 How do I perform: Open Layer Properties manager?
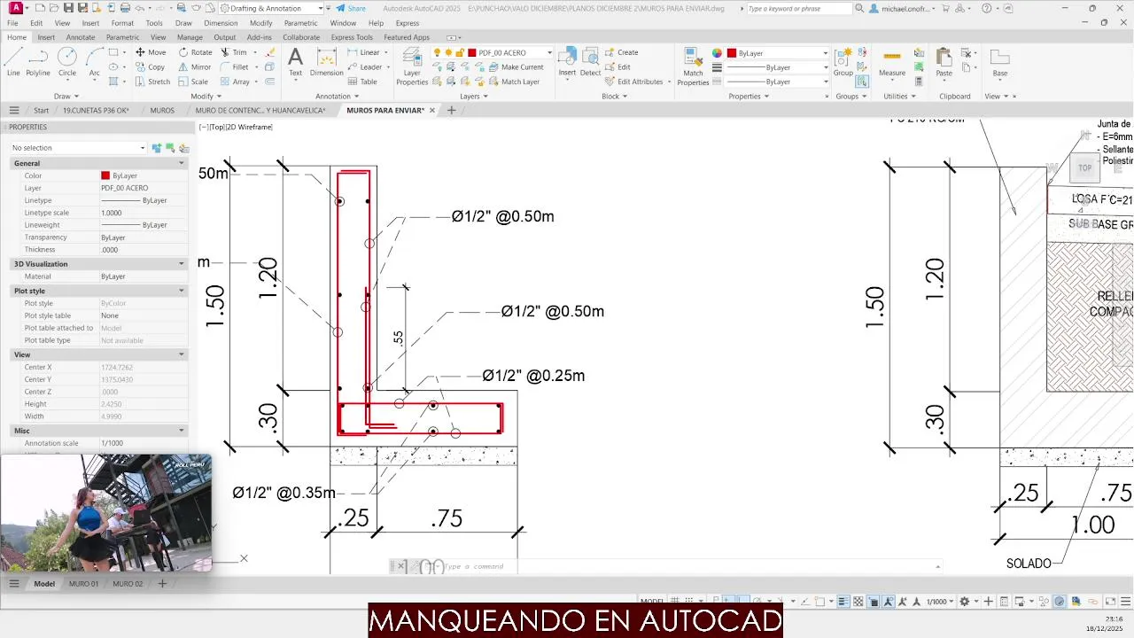pyautogui.click(x=412, y=66)
